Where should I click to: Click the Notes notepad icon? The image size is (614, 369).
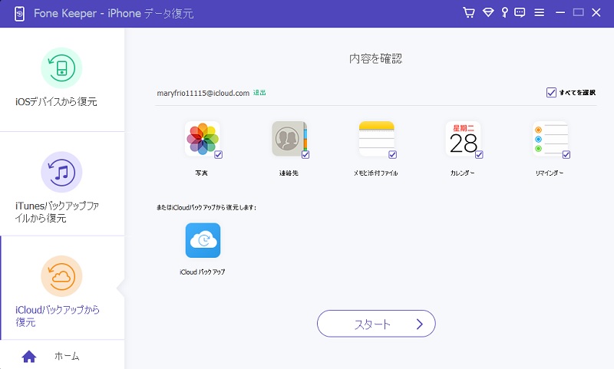coord(376,139)
